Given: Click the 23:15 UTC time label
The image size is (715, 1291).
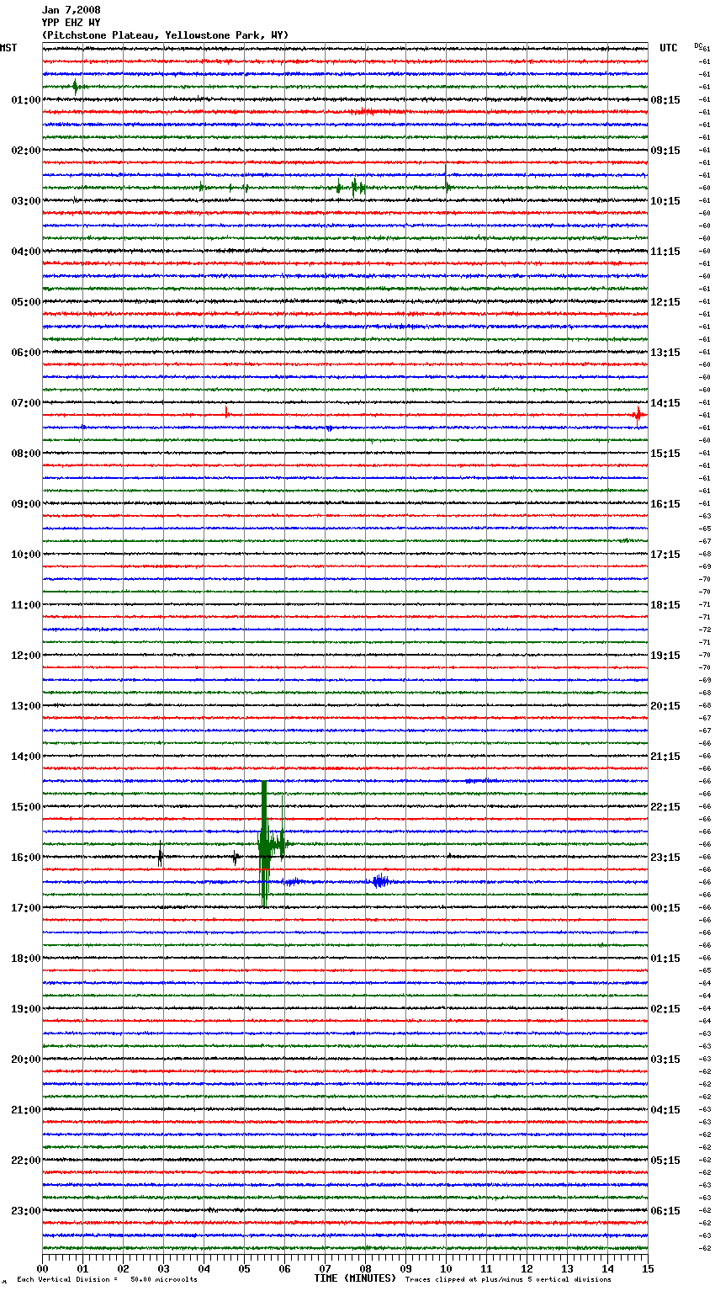Looking at the screenshot, I should 665,858.
